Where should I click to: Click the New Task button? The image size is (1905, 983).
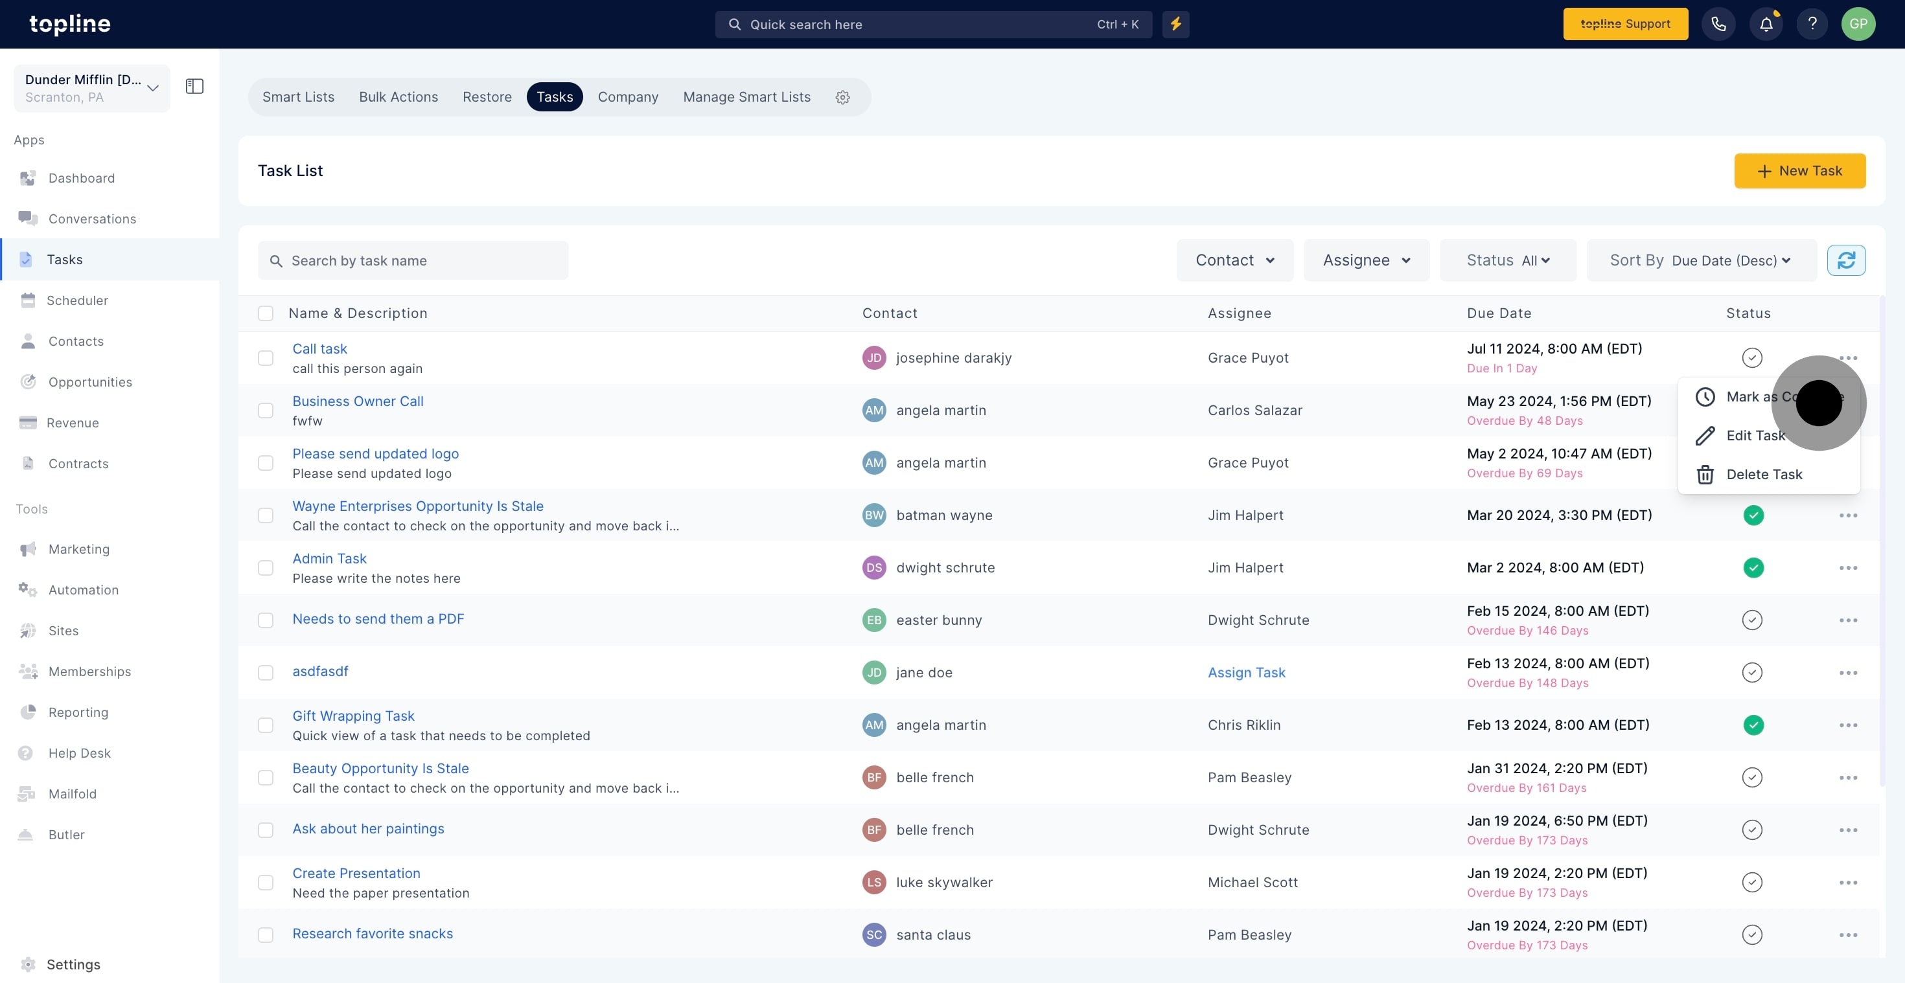1799,171
